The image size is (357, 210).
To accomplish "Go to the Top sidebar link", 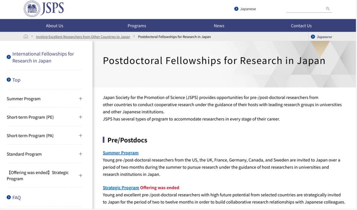I will click(16, 80).
